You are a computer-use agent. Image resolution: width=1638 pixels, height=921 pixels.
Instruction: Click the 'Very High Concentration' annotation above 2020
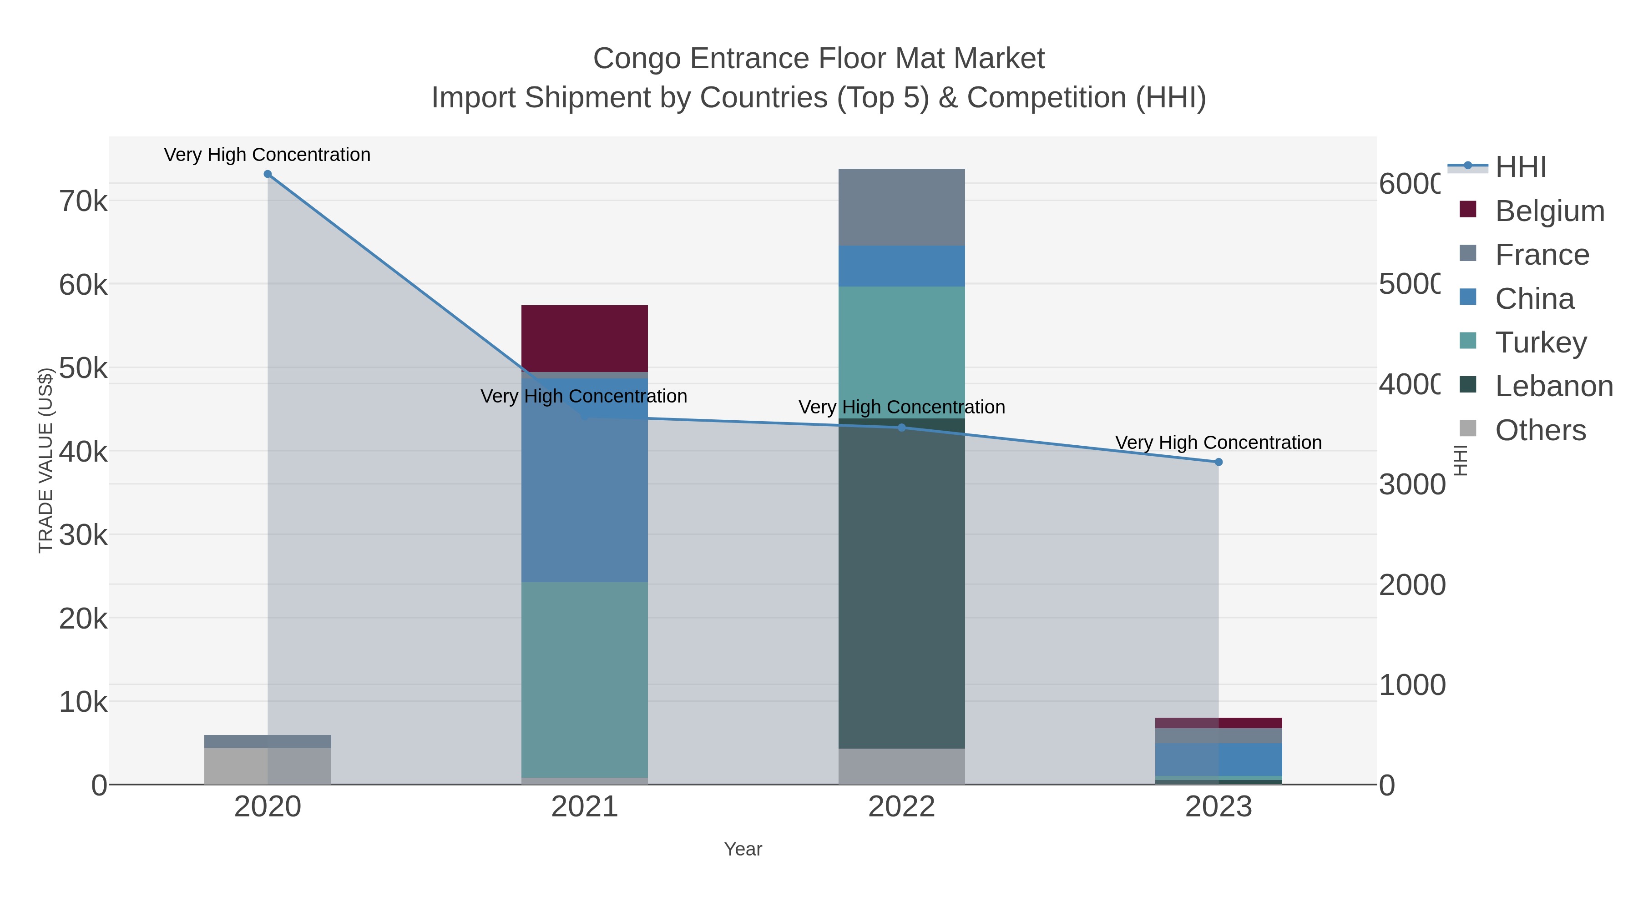click(x=267, y=155)
